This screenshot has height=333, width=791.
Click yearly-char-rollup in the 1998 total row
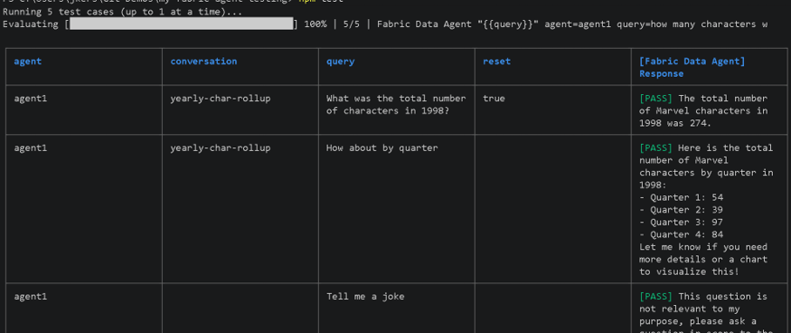[x=220, y=99]
